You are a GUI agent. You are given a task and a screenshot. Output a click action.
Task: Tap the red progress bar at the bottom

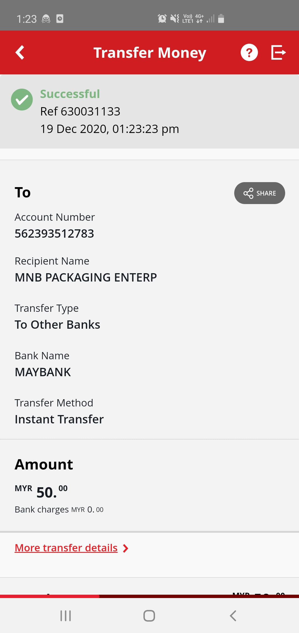pos(149,596)
